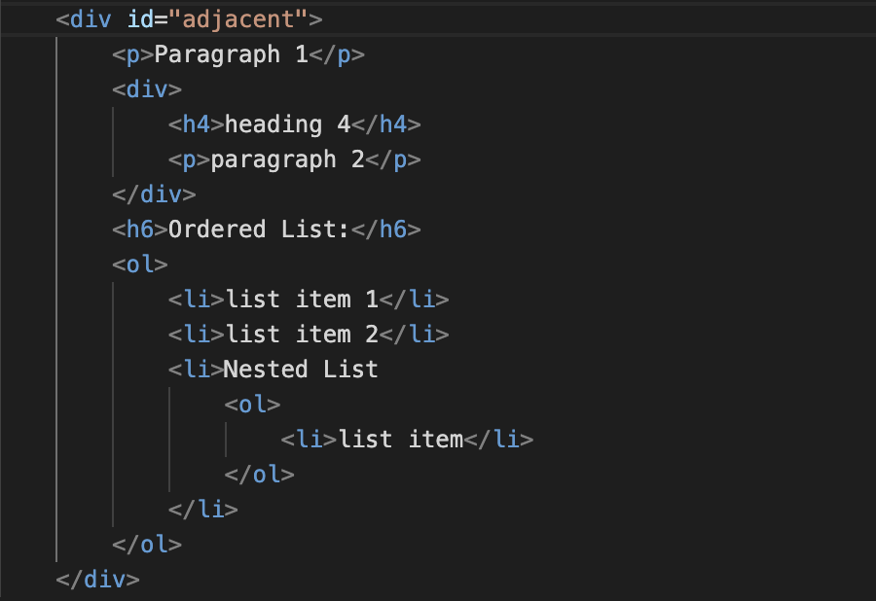Click the list item 1 text
Image resolution: width=876 pixels, height=601 pixels.
click(303, 300)
